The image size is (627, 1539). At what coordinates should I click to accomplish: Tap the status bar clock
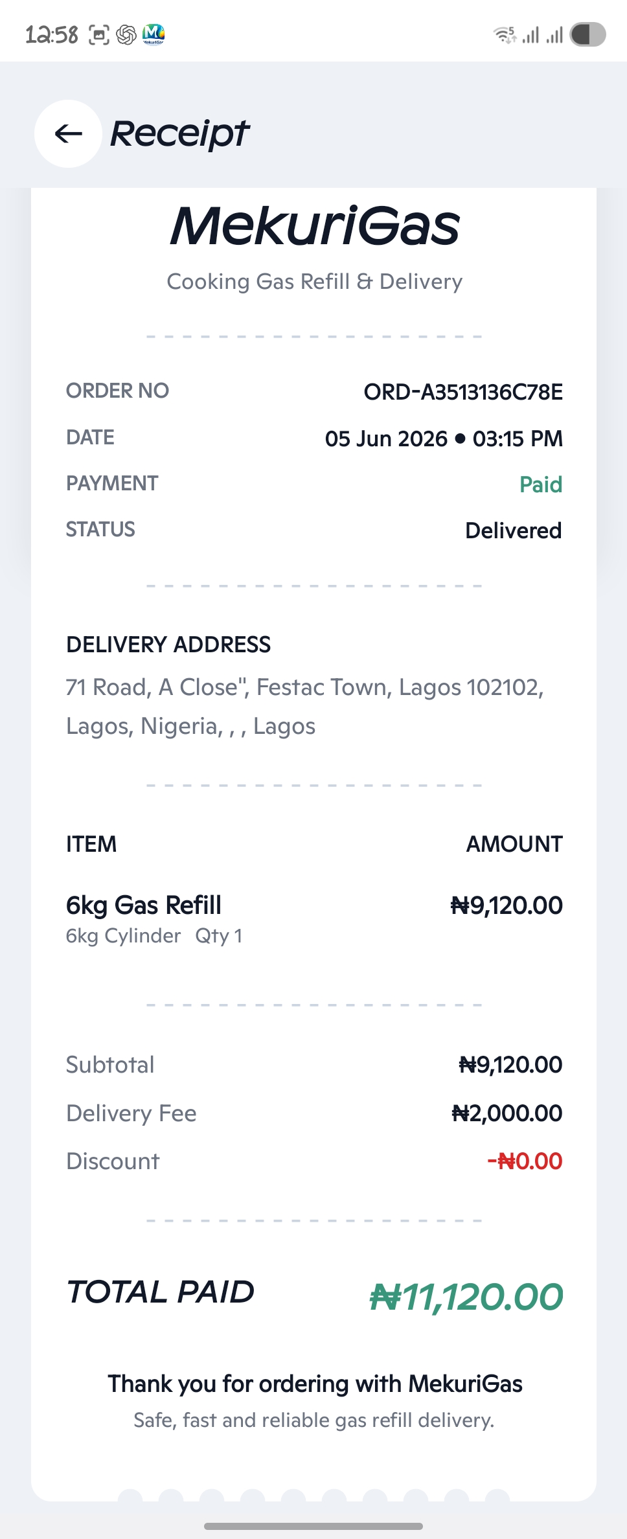pyautogui.click(x=52, y=34)
